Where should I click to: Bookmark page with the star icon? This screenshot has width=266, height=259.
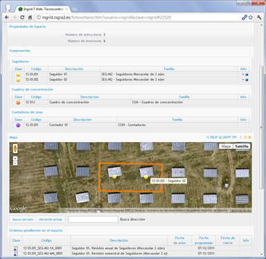[251, 17]
